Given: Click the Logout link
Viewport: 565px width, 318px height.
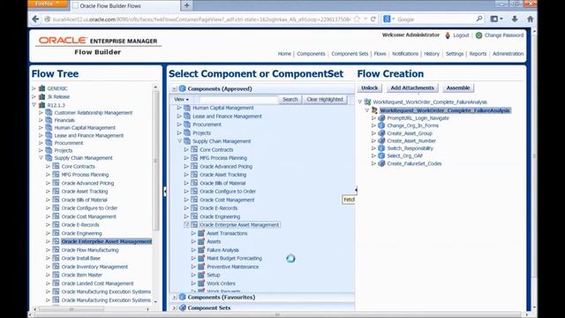Looking at the screenshot, I should tap(461, 35).
